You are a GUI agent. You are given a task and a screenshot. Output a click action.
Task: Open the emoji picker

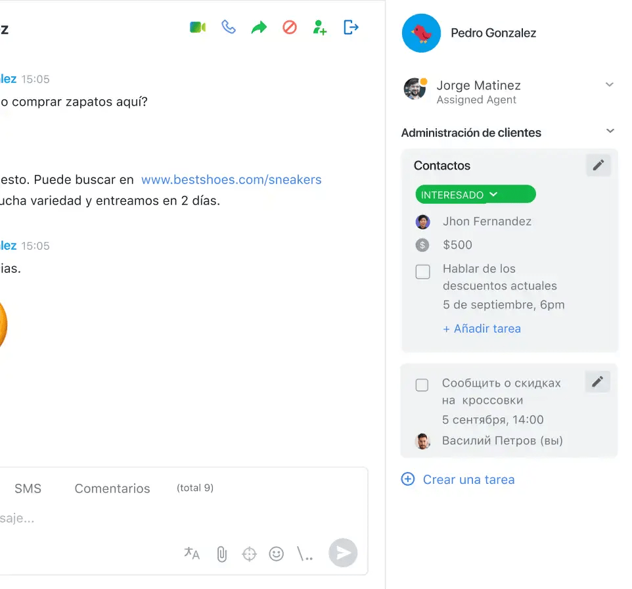click(x=276, y=554)
